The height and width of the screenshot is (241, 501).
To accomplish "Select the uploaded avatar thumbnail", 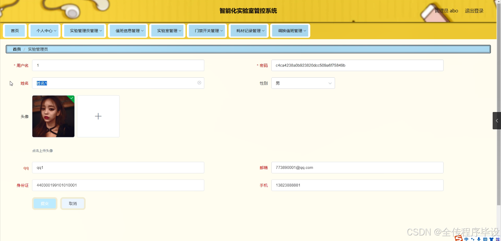I will 53,116.
